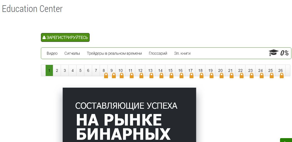Open the СОСТАВЛЯЮЩИЕ УСПЕХА lesson slide
The width and height of the screenshot is (292, 142).
click(129, 115)
